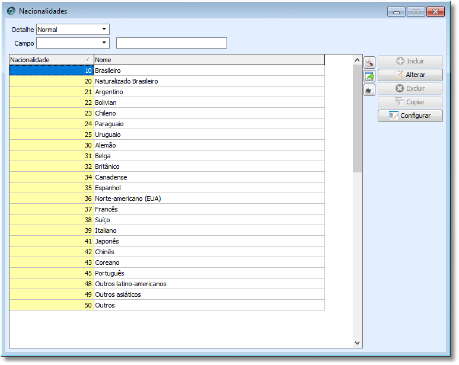This screenshot has height=365, width=459.
Task: Click the Excluir button
Action: pos(410,88)
